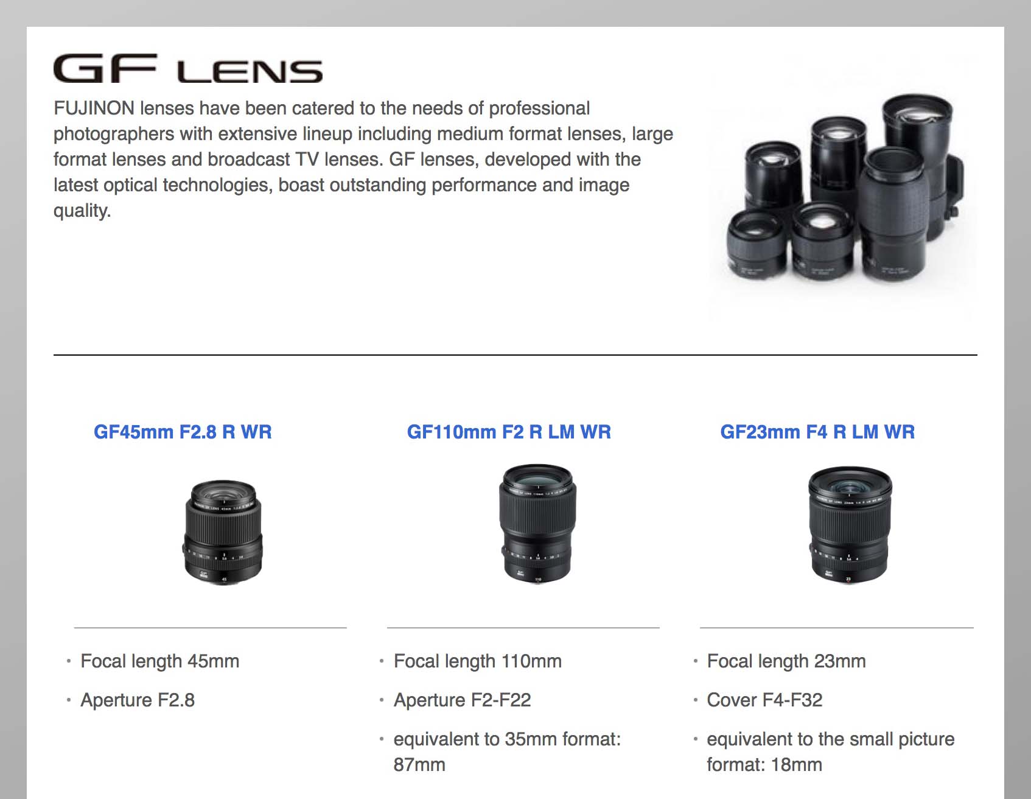Click the GF45mm lens product image
The width and height of the screenshot is (1031, 799).
pyautogui.click(x=223, y=532)
